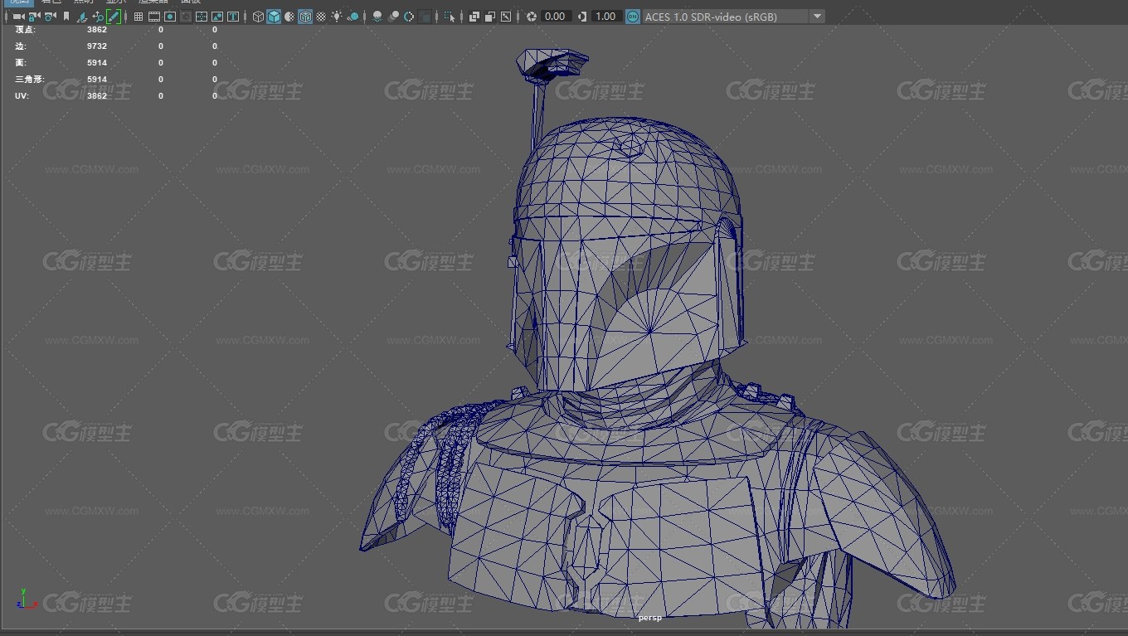Toggle the Film Gate display

(x=154, y=17)
